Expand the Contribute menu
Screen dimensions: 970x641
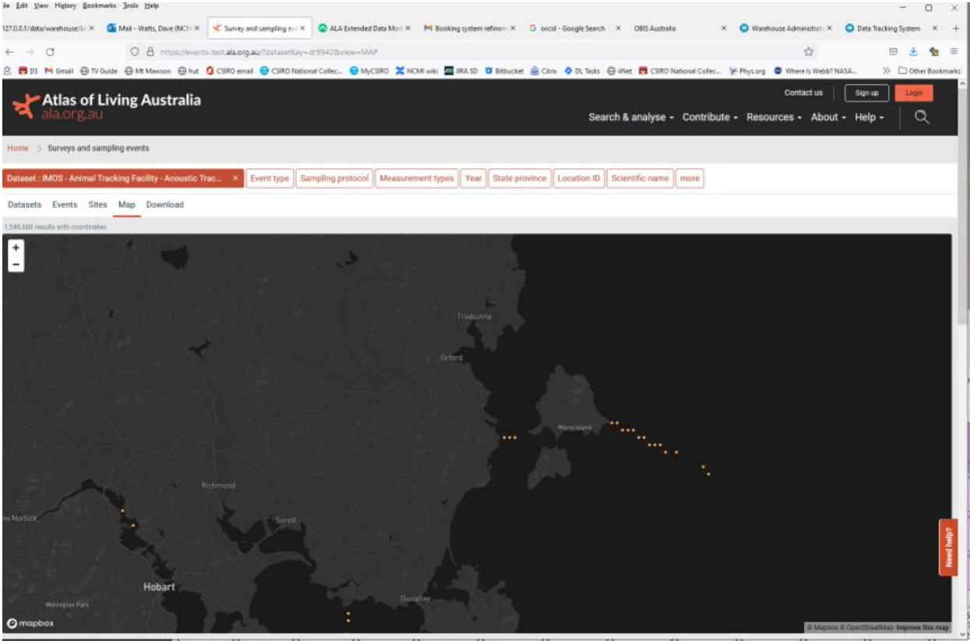(711, 118)
